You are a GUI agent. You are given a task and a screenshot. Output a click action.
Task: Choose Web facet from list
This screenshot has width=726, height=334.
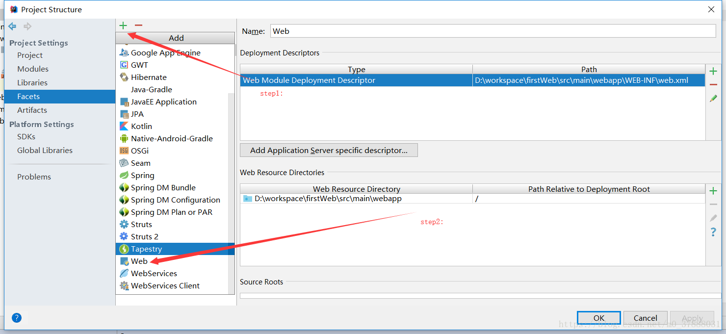(175, 261)
